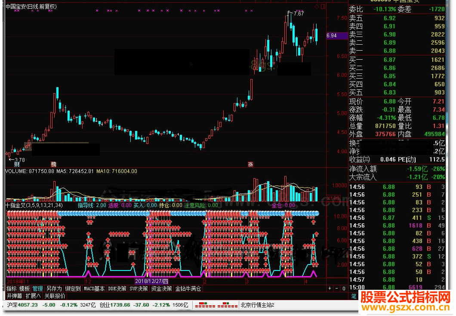Viewport: 456px width, 316px height.
Task: Open the 关联报价 tab
Action: 55,296
